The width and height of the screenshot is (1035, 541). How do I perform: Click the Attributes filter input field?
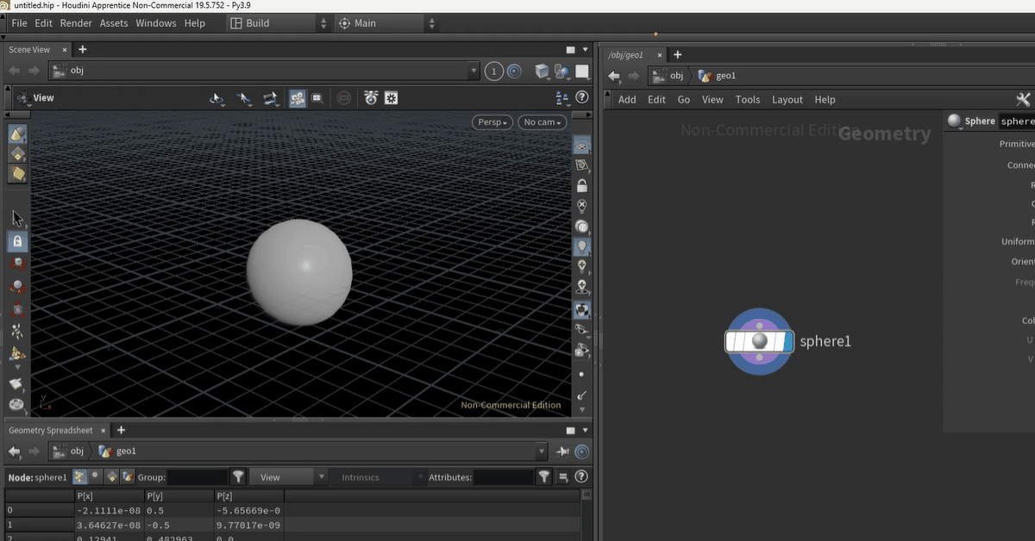pyautogui.click(x=503, y=476)
